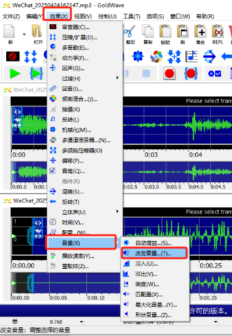
Task: Select 多通道混音器...(N)... menu entry
Action: pos(85,141)
